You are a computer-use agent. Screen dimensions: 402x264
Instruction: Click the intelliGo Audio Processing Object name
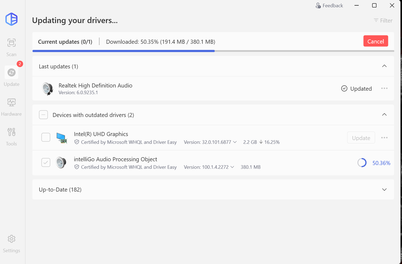point(116,159)
